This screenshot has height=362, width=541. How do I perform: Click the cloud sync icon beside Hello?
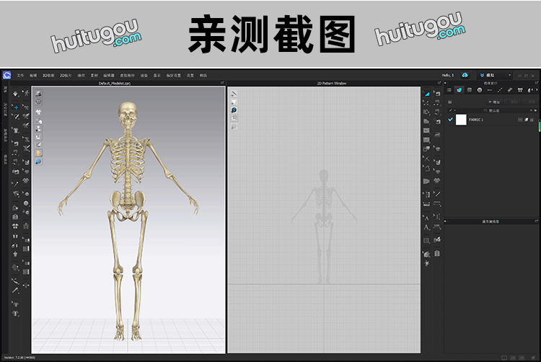pos(465,75)
